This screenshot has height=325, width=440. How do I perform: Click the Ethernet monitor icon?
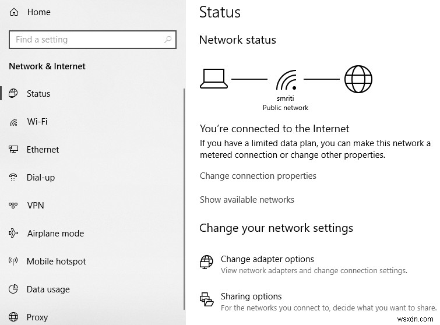(14, 150)
